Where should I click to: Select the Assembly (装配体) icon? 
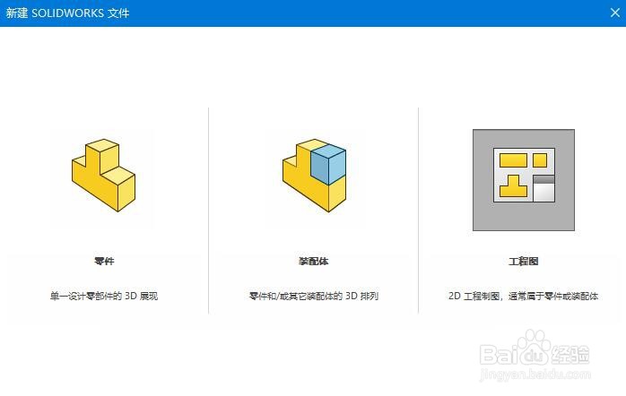click(x=314, y=175)
